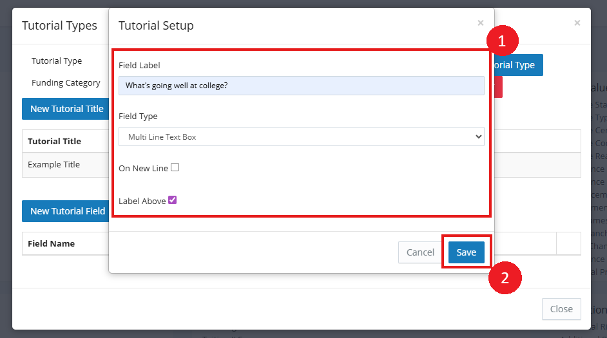
Task: Click the Tutorial Title column header
Action: coord(54,141)
